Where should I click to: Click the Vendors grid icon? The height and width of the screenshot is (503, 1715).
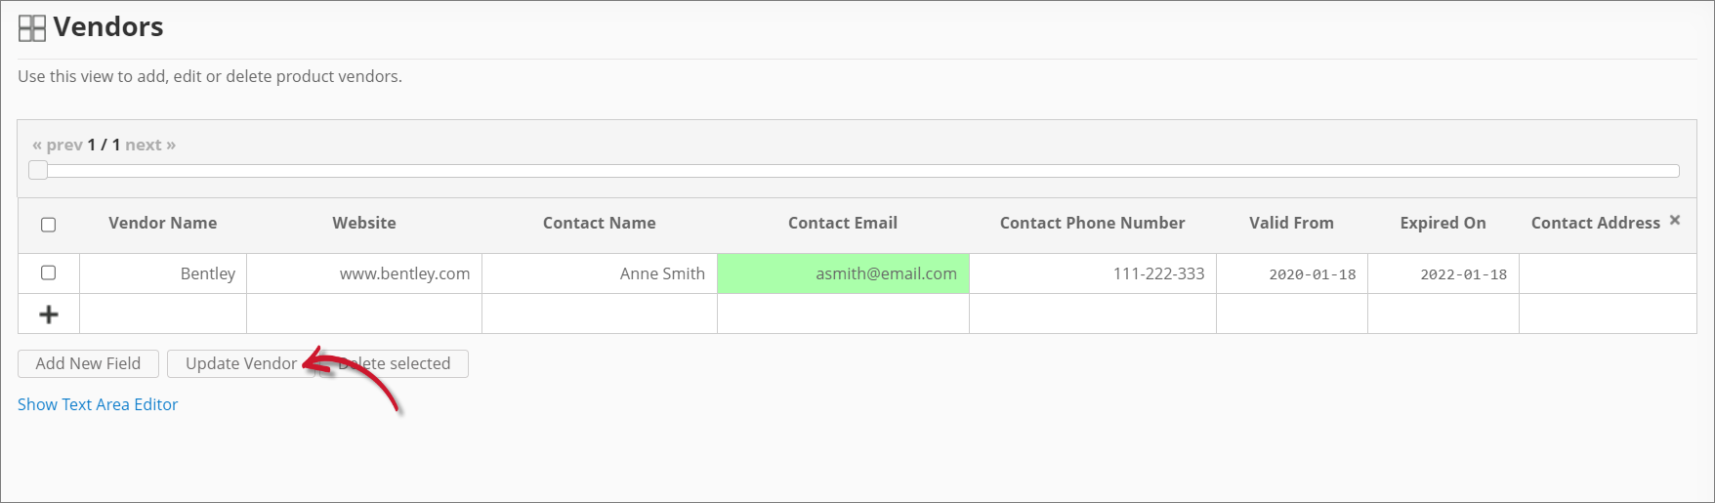pyautogui.click(x=32, y=28)
